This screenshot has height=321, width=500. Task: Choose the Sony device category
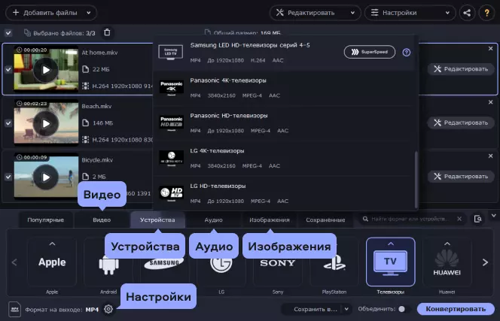[278, 262]
